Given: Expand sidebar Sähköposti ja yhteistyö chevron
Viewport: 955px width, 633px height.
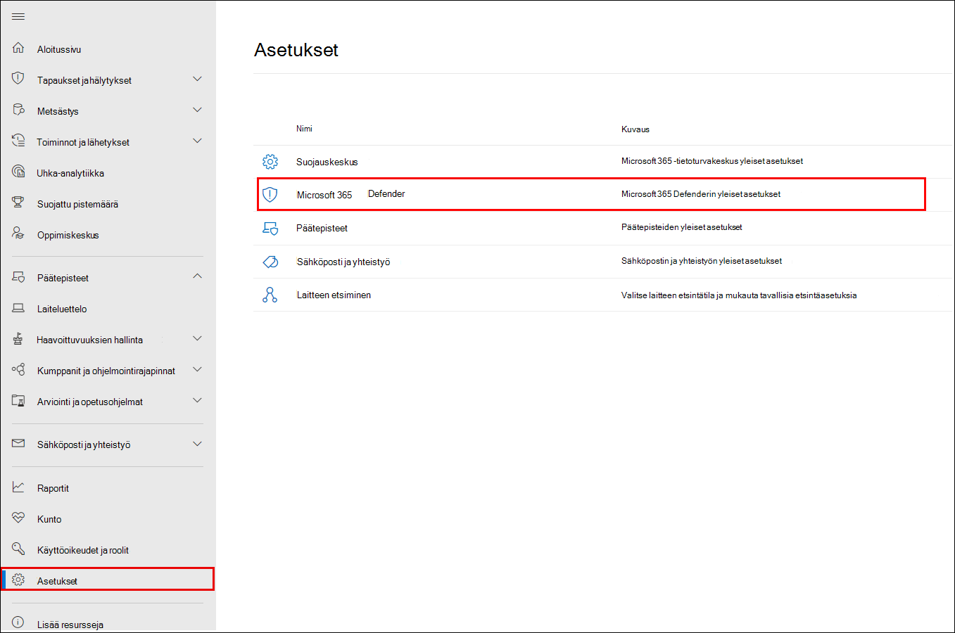Looking at the screenshot, I should tap(197, 444).
